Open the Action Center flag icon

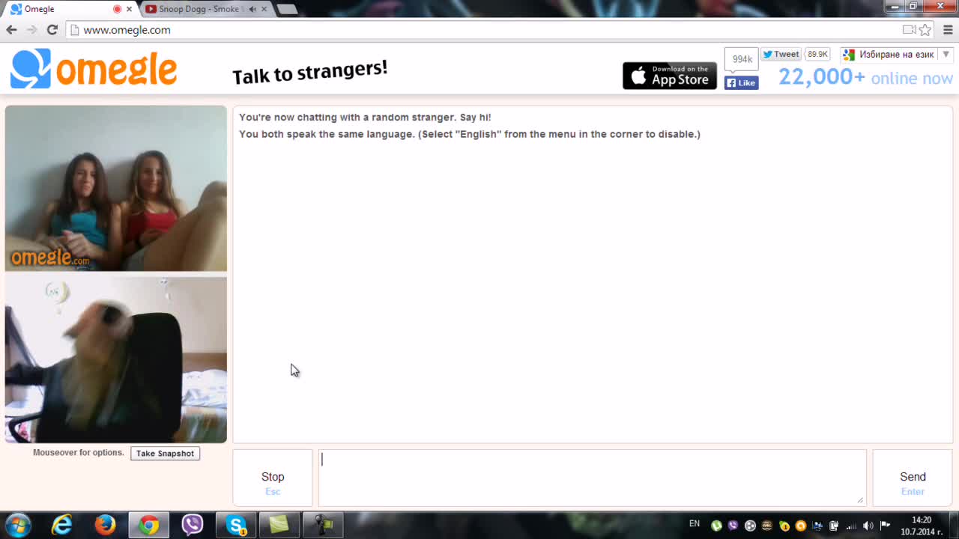coord(885,526)
